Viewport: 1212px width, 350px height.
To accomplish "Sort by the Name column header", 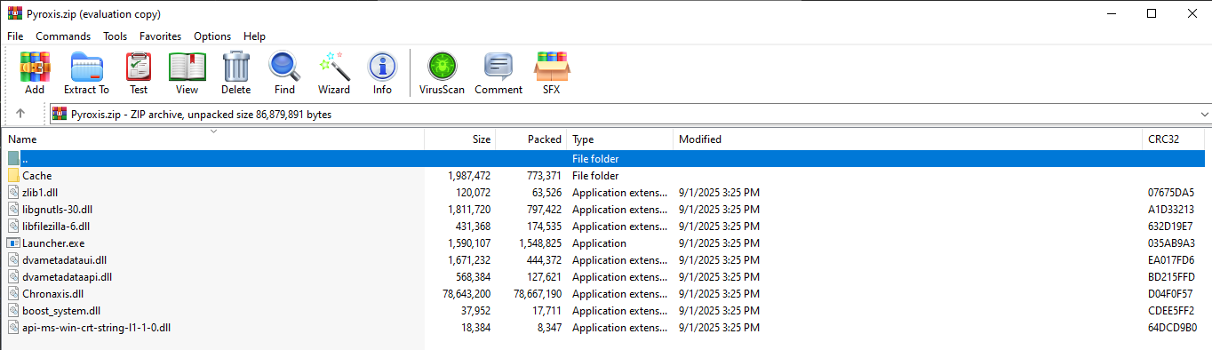I will click(213, 139).
